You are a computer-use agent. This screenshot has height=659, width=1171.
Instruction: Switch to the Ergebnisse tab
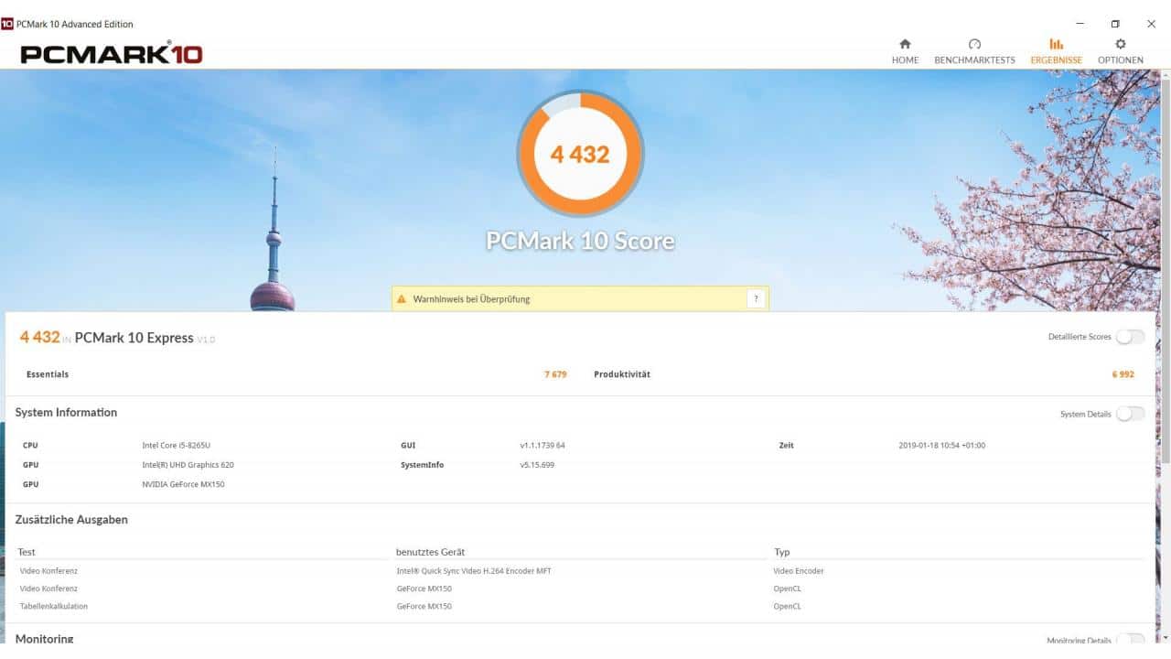(x=1056, y=50)
